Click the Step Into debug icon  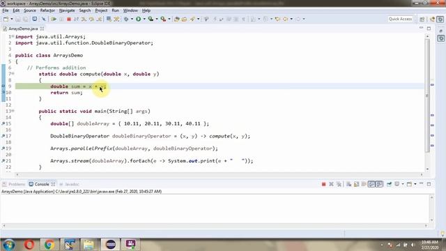pos(84,19)
